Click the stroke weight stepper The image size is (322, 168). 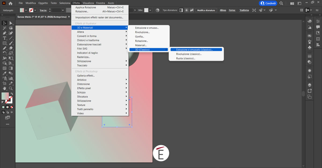(x=50, y=10)
